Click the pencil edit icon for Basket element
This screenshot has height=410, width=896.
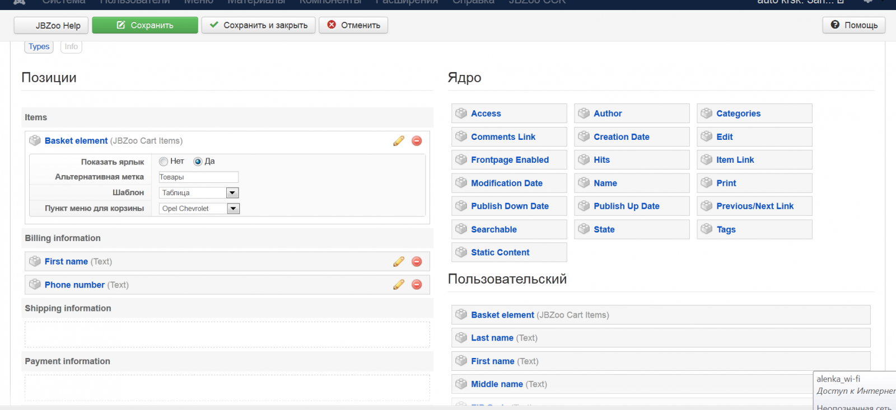coord(399,141)
